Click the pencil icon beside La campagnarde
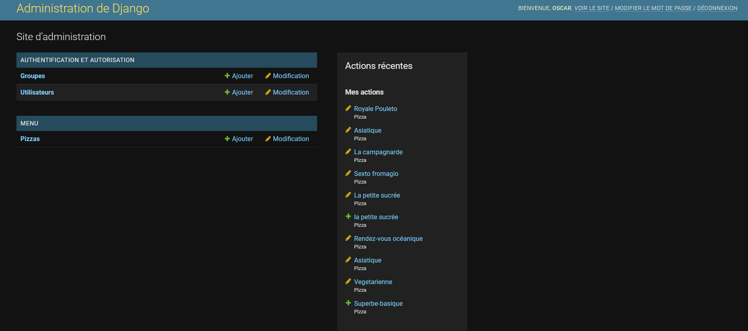 click(x=348, y=151)
